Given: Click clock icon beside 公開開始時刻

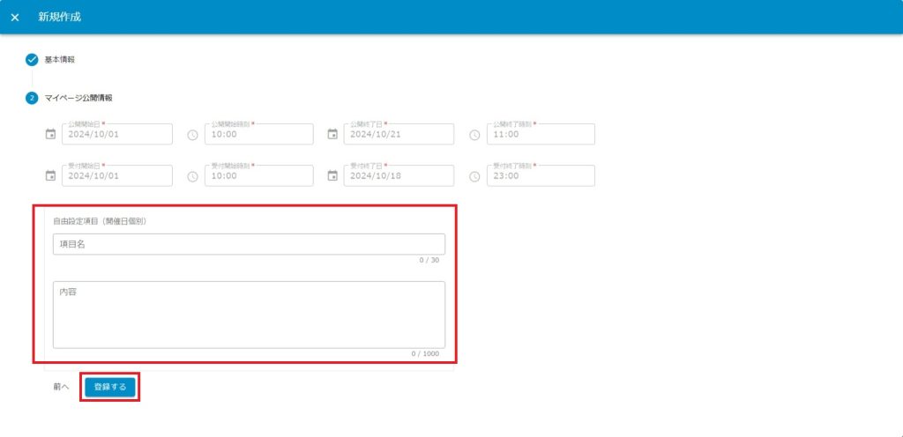Looking at the screenshot, I should tap(192, 135).
